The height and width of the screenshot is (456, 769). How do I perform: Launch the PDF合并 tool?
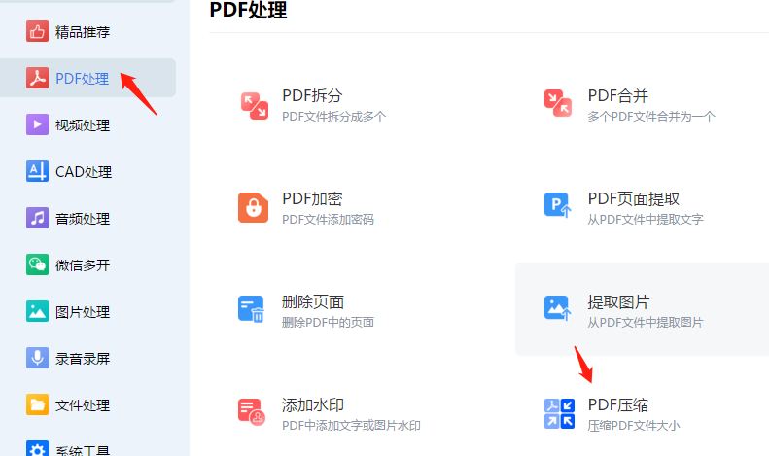[x=618, y=95]
